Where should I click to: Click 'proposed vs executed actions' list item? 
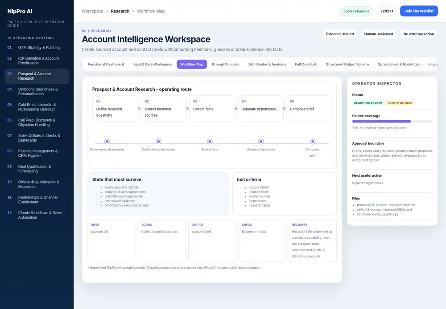click(127, 205)
